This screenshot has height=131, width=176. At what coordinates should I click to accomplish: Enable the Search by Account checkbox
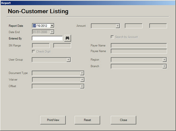coord(112,37)
